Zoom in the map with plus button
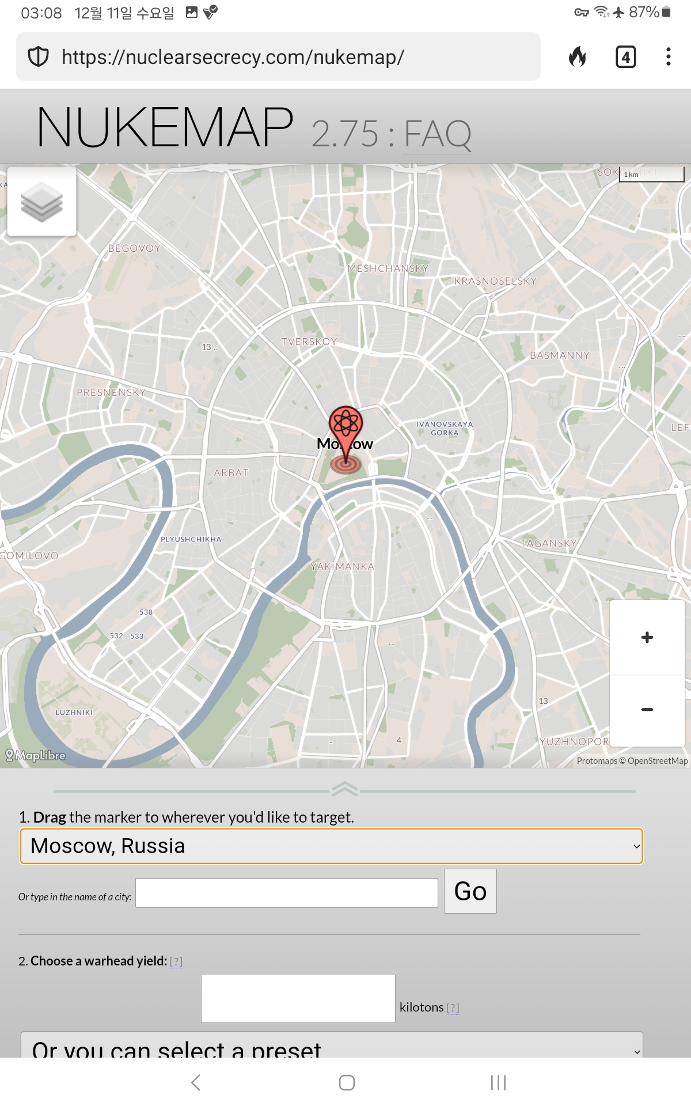The width and height of the screenshot is (691, 1106). tap(647, 638)
